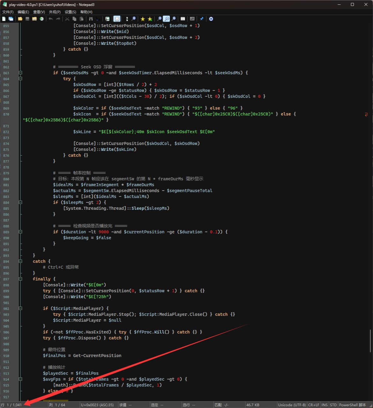Click the first magnifier zoom icon after the stars
Viewport: 373px width, 408px height.
coord(159,19)
